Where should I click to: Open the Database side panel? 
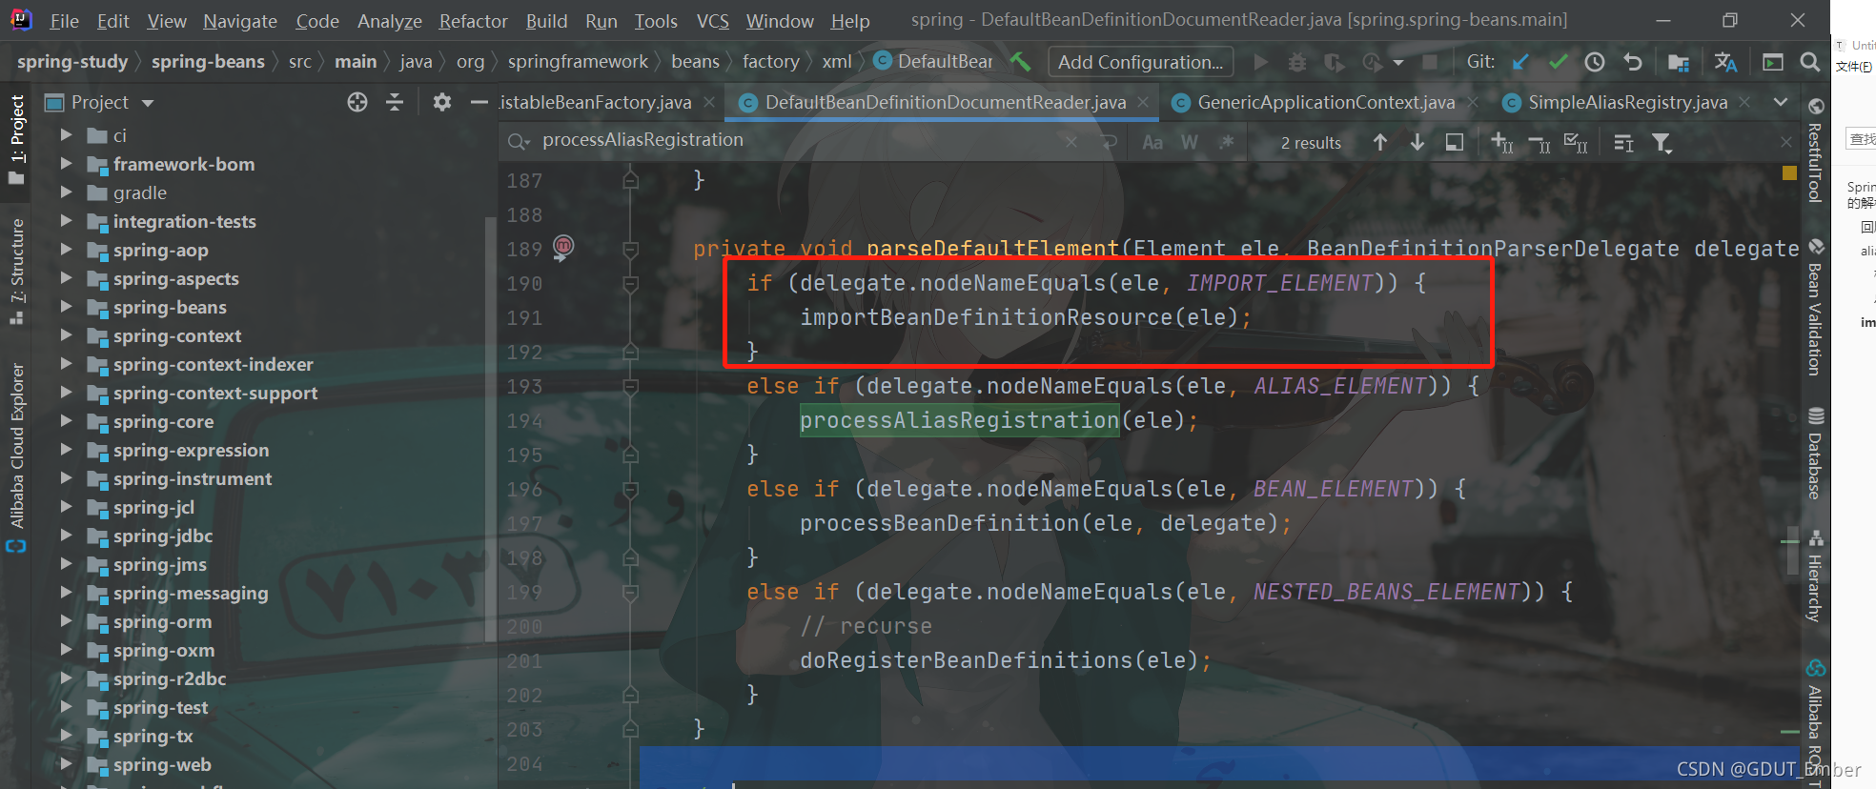click(x=1815, y=454)
